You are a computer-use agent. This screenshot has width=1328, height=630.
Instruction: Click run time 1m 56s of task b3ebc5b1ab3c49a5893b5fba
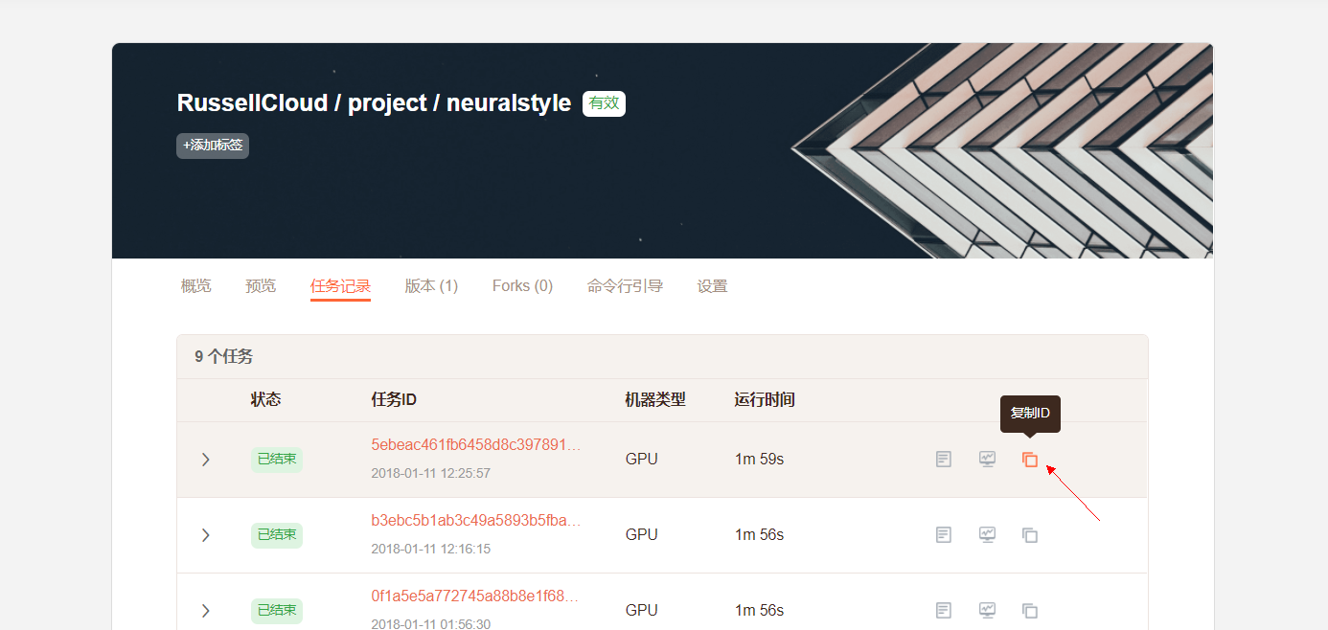pos(759,535)
